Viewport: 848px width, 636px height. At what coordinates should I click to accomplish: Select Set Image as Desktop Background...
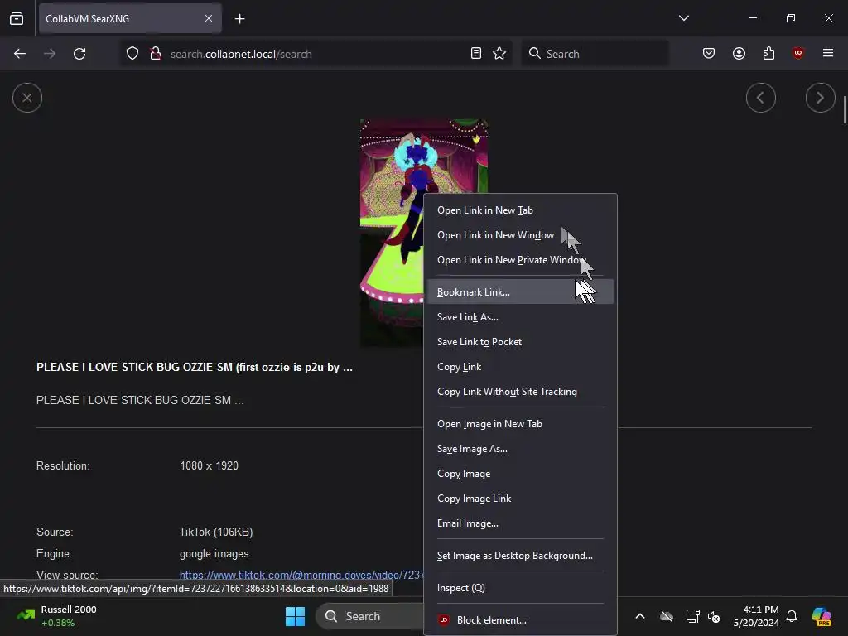[x=520, y=556]
